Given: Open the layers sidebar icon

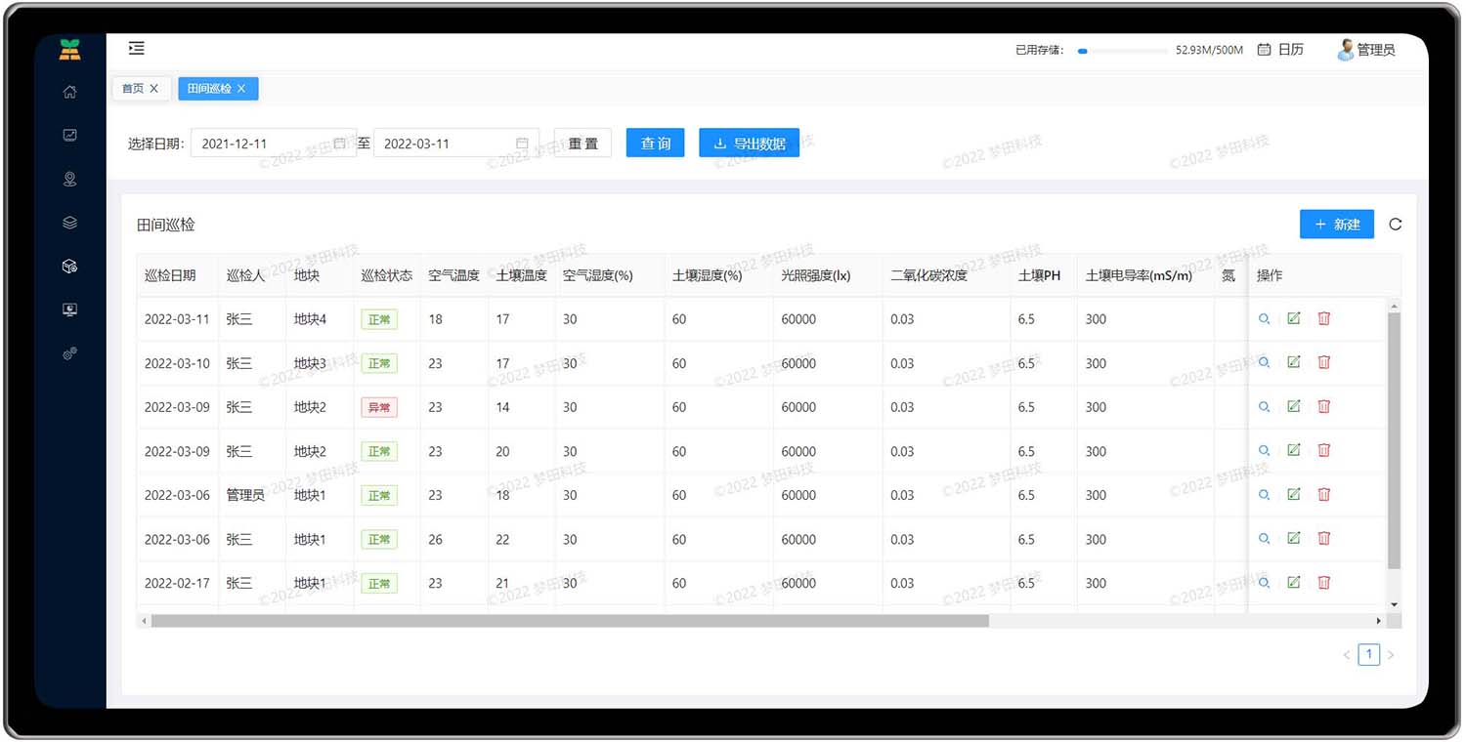Looking at the screenshot, I should pyautogui.click(x=69, y=223).
